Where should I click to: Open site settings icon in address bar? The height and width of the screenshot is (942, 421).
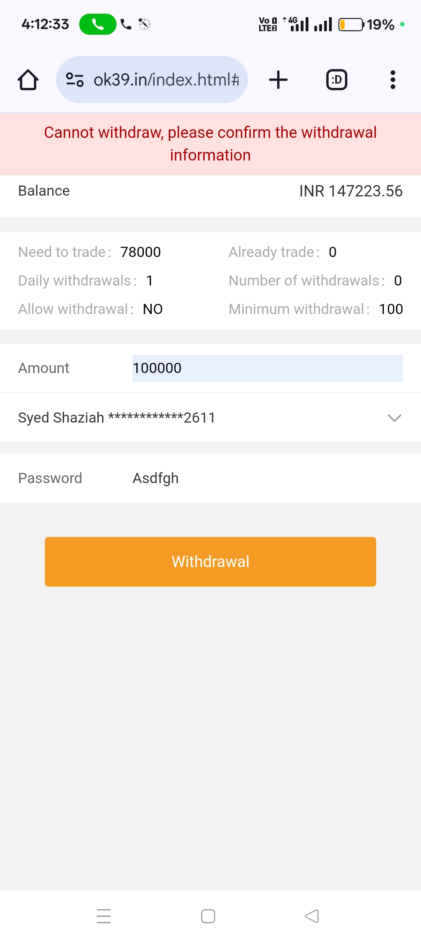[x=74, y=80]
